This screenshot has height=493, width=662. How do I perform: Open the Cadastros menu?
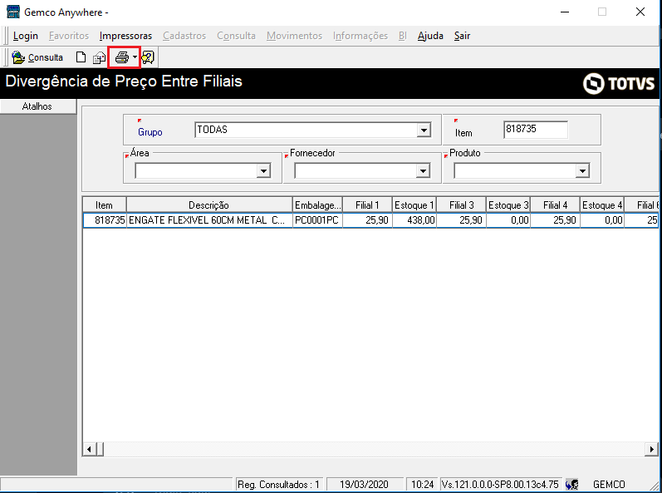184,36
